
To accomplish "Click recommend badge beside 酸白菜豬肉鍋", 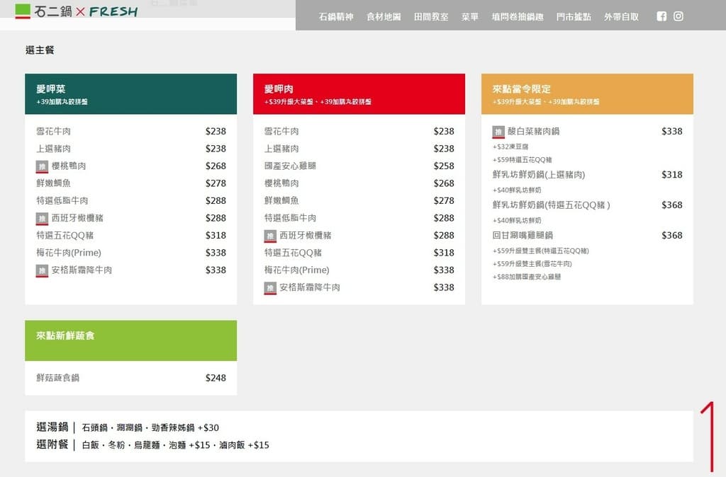I will (498, 132).
